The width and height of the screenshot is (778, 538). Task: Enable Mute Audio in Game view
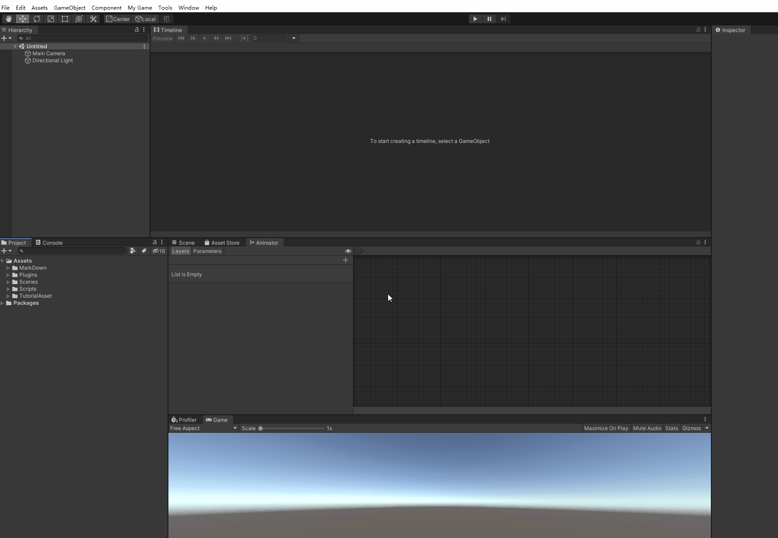(647, 428)
